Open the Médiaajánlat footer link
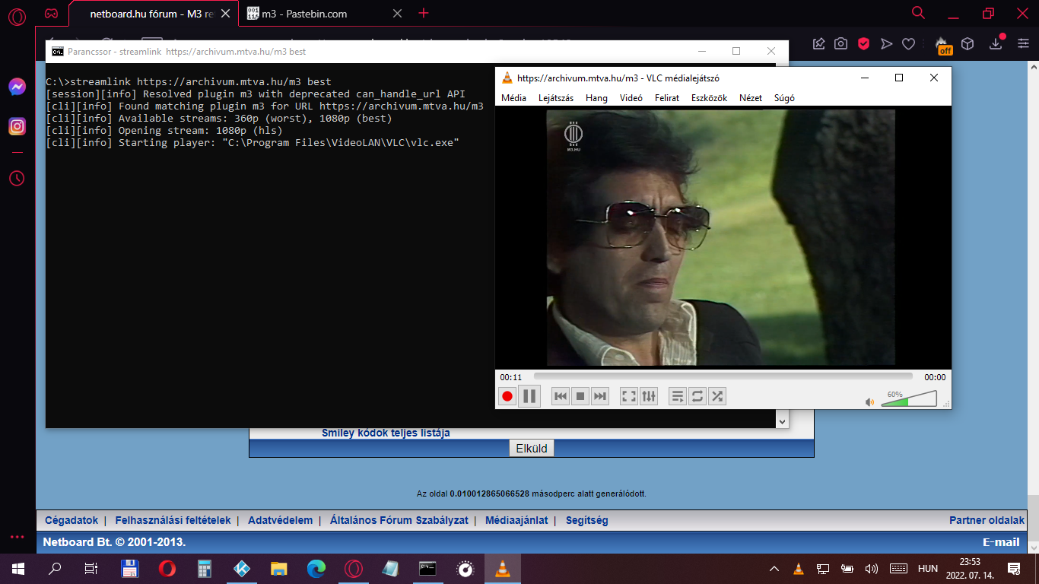The image size is (1039, 584). point(516,520)
